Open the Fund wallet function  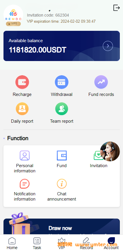[62, 156]
